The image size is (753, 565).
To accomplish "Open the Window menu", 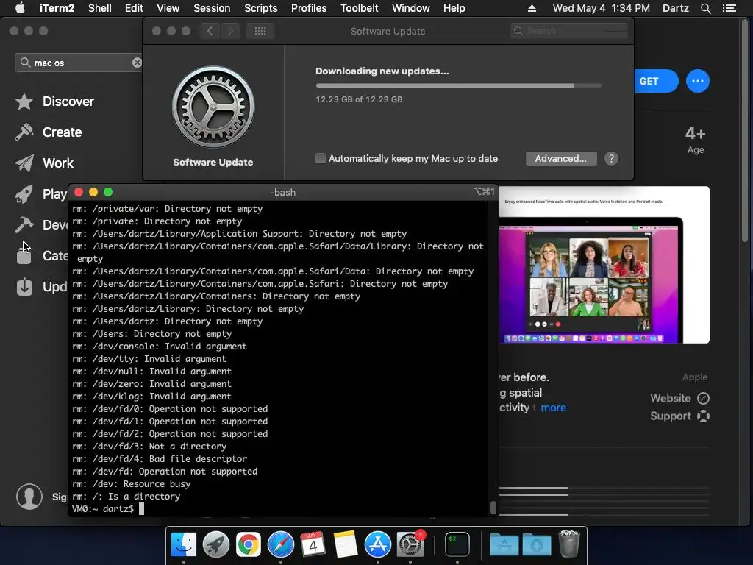I will tap(410, 8).
